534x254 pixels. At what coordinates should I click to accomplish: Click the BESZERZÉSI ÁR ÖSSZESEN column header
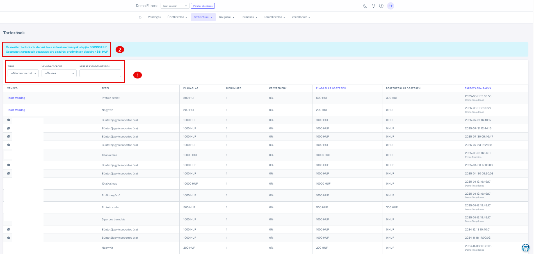click(x=403, y=88)
